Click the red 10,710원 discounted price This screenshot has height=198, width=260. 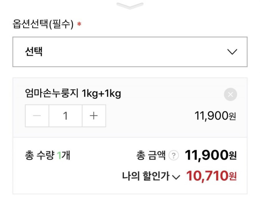pos(211,176)
